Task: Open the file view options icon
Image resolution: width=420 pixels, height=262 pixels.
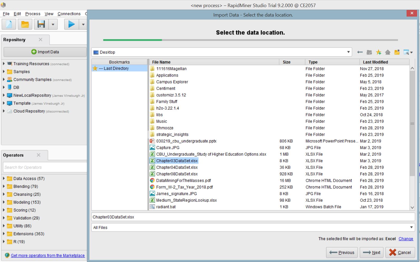Action: coord(408,52)
